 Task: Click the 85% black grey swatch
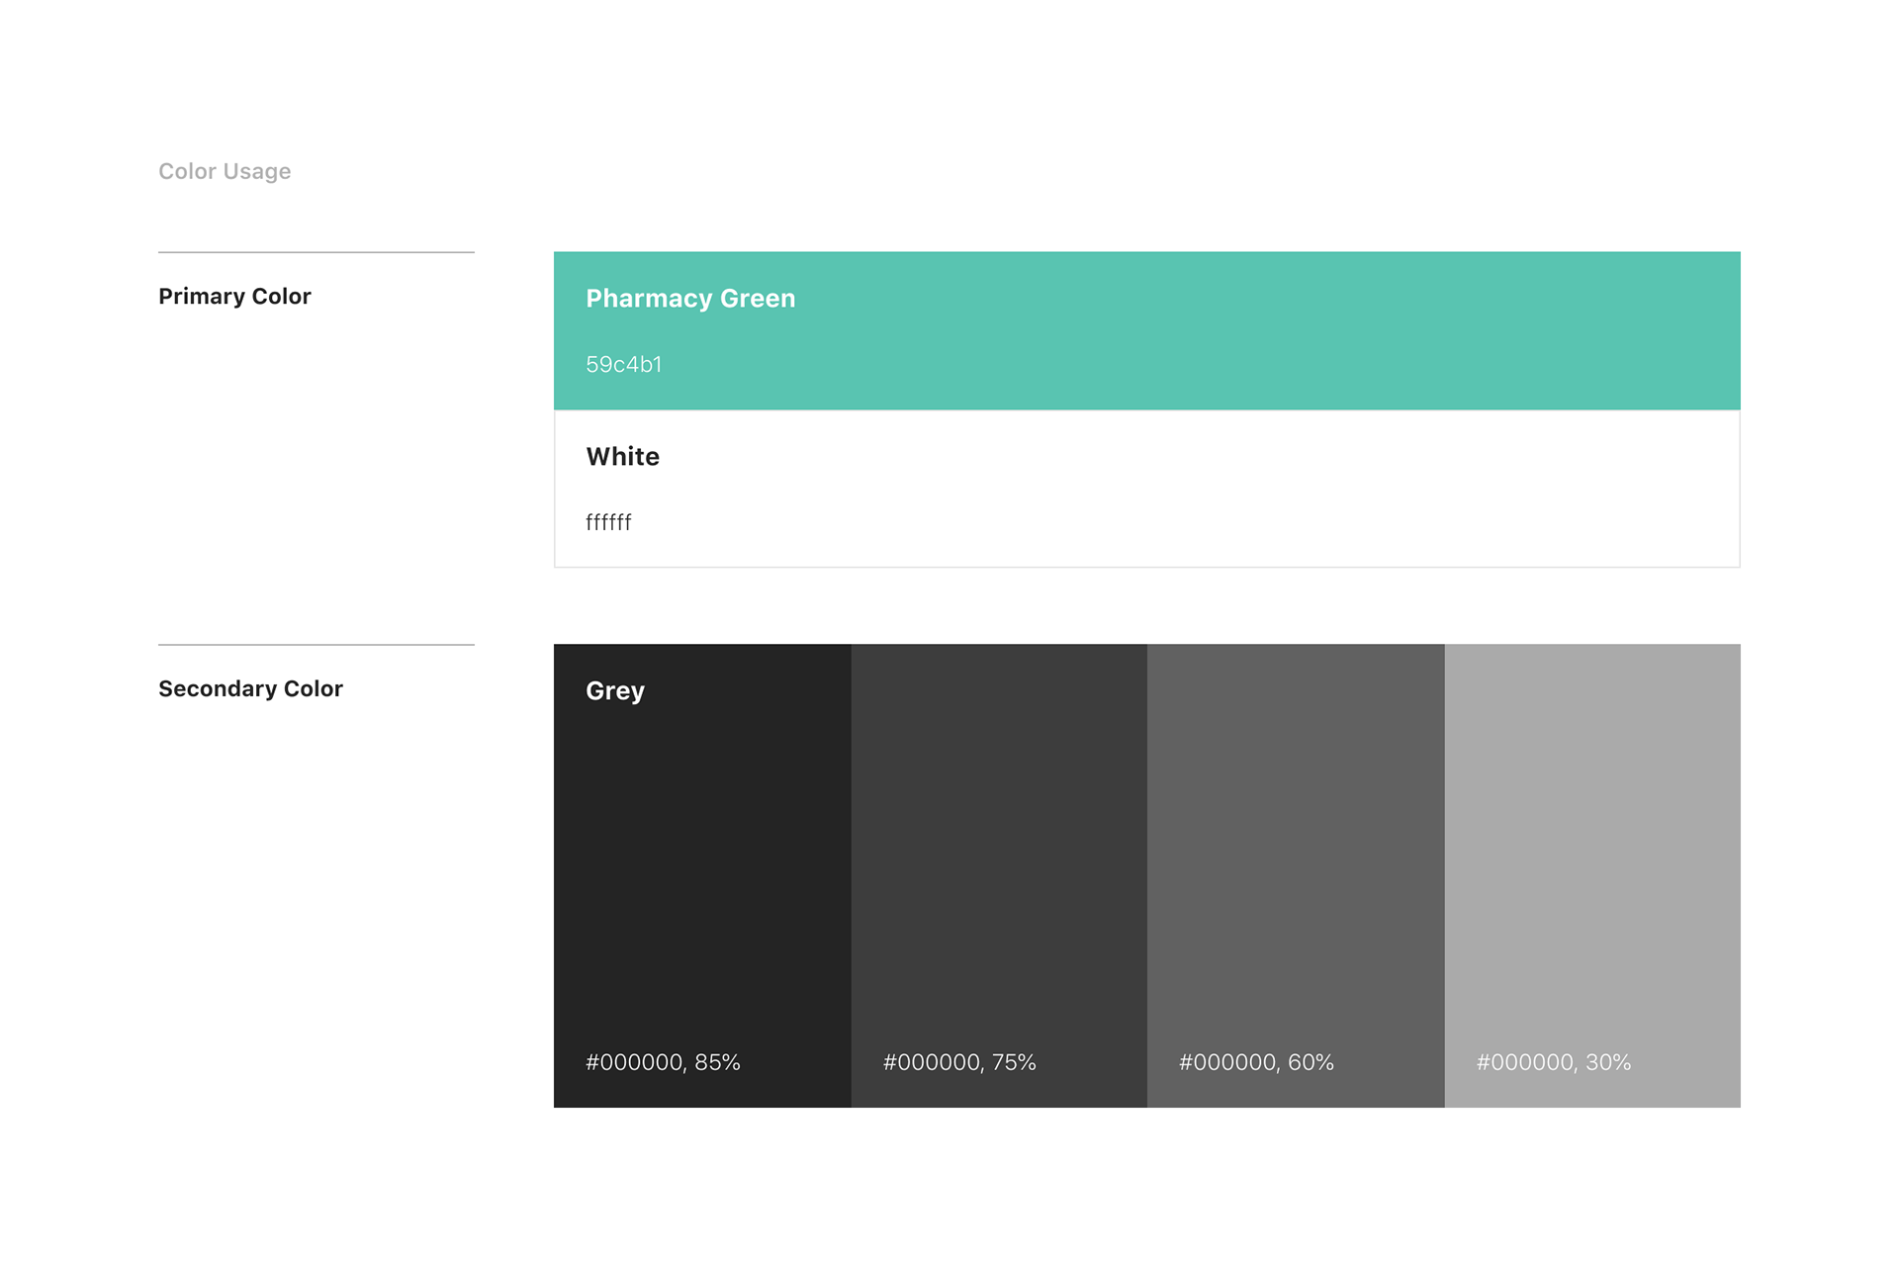point(702,875)
